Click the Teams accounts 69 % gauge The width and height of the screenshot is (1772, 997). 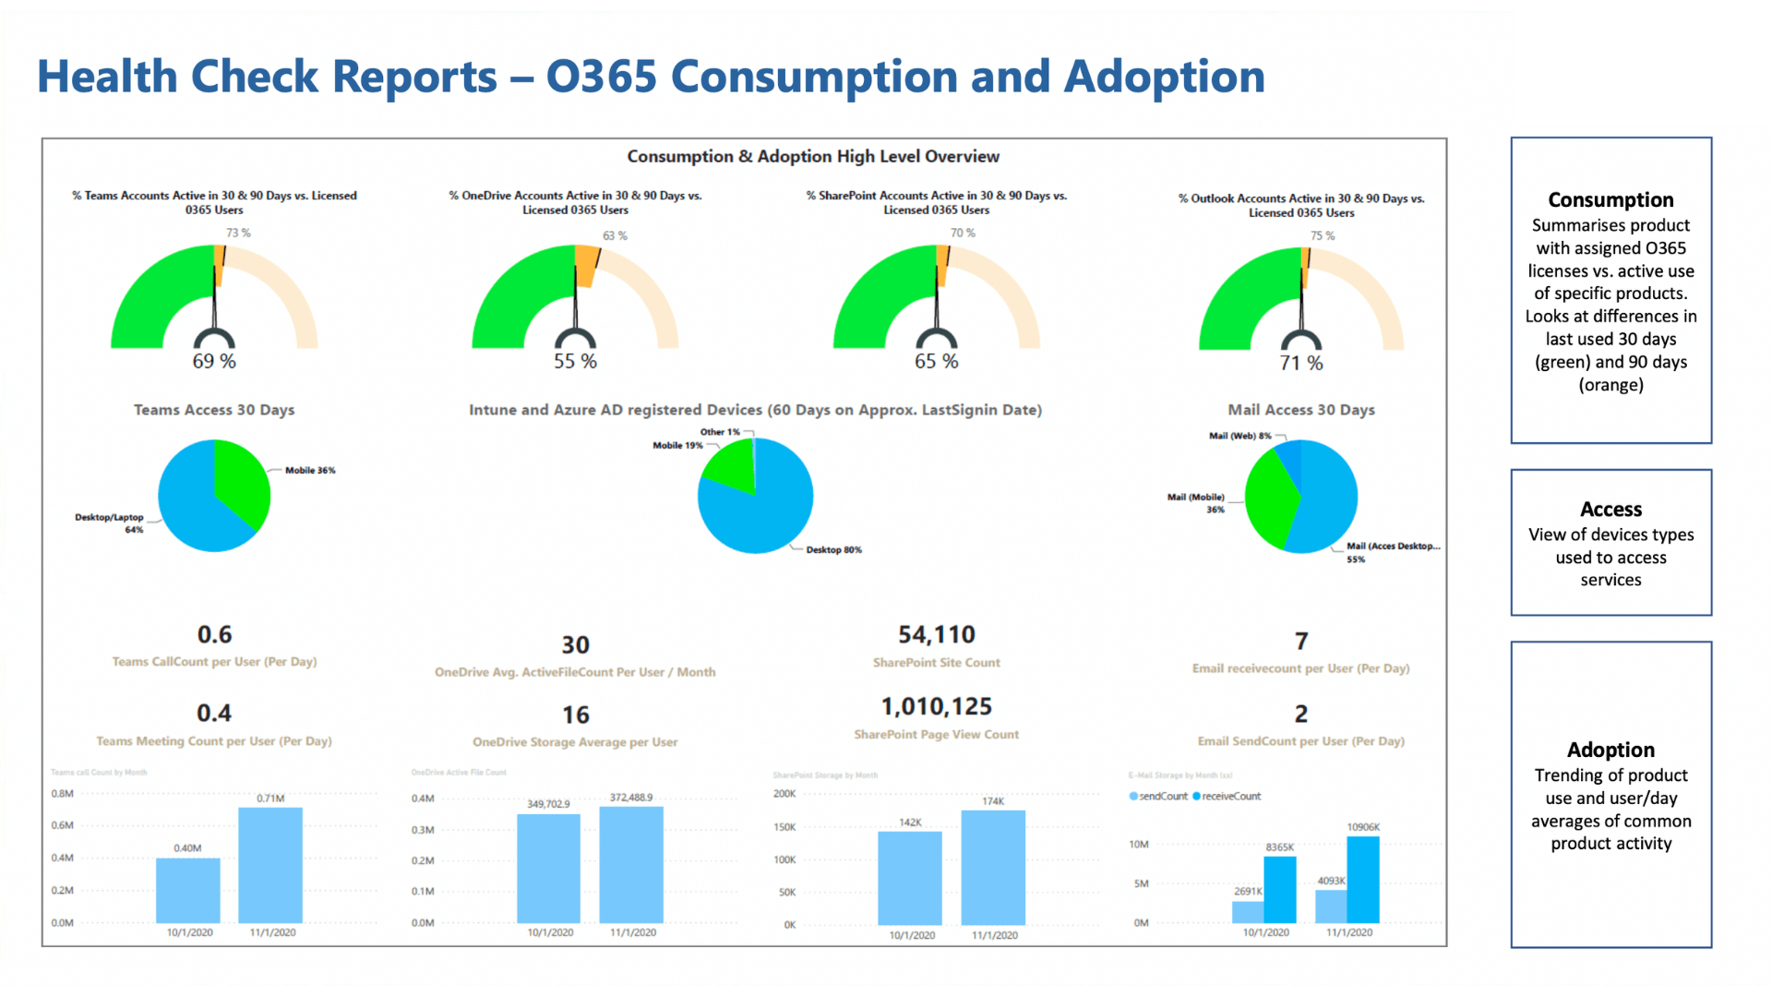[x=214, y=297]
